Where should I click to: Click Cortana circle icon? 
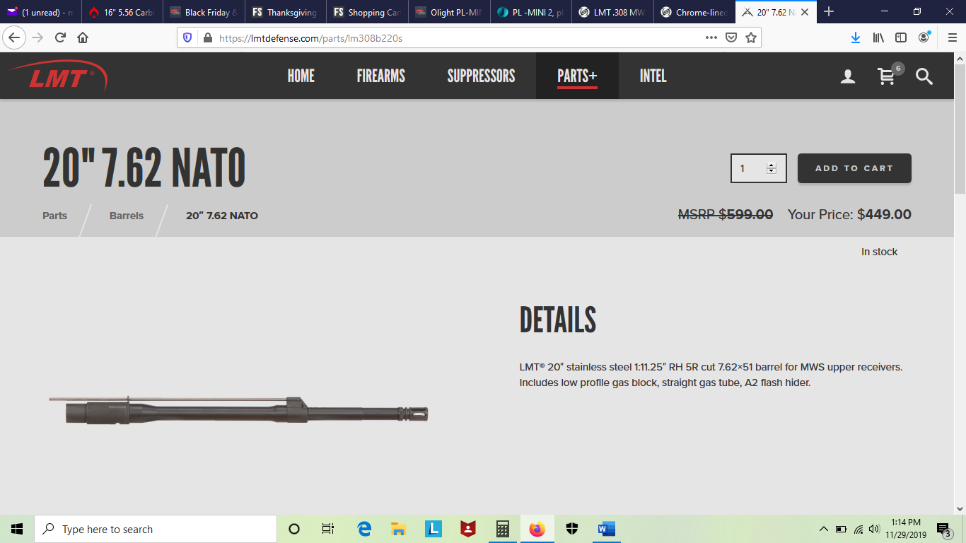tap(295, 529)
